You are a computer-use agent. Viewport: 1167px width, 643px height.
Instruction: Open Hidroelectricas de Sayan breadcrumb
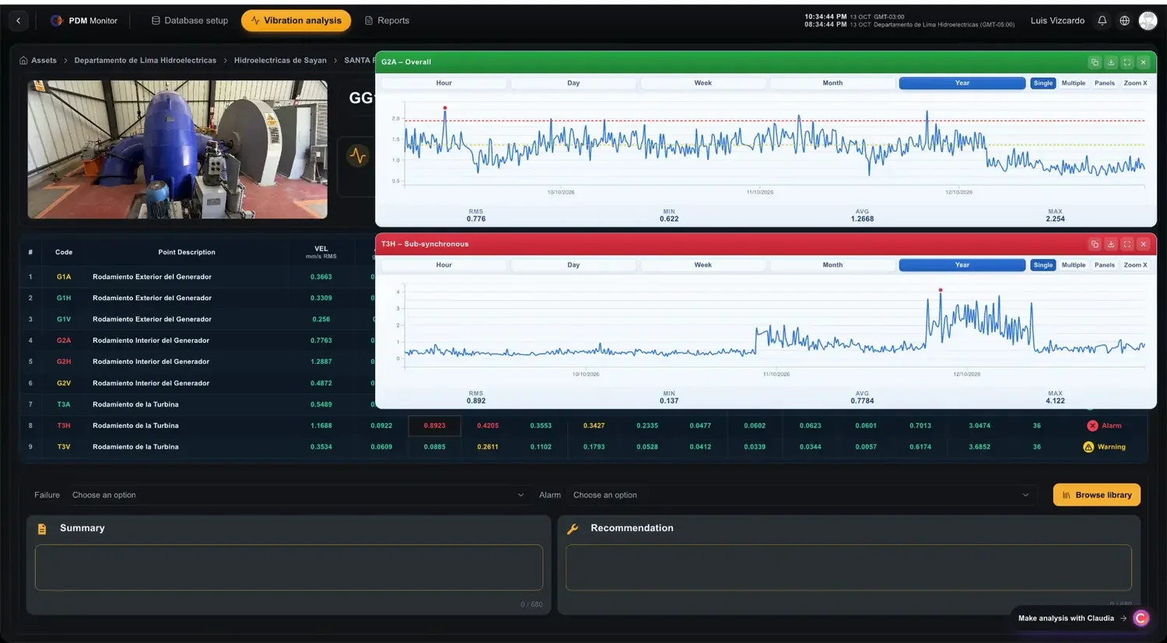click(x=280, y=61)
